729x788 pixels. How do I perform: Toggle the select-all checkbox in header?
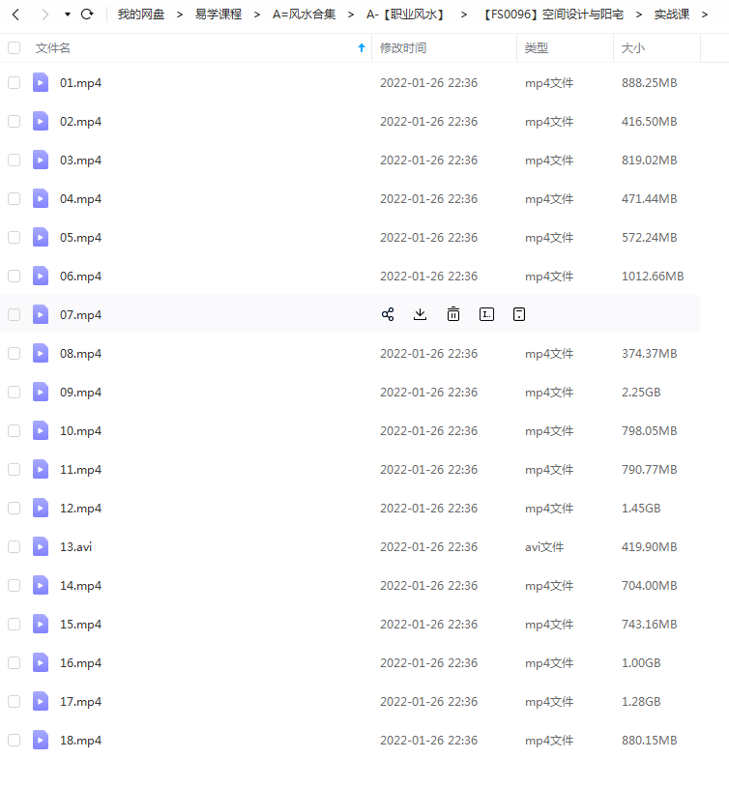(x=14, y=47)
